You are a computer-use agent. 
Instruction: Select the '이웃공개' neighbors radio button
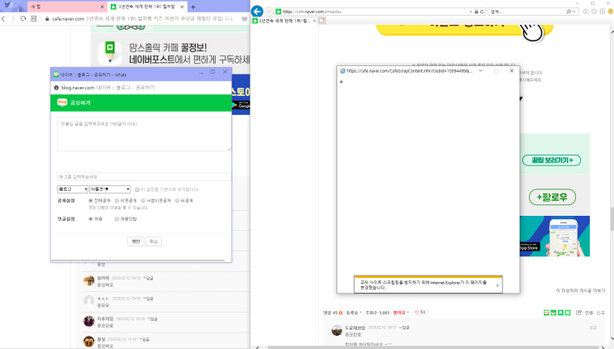pyautogui.click(x=117, y=200)
